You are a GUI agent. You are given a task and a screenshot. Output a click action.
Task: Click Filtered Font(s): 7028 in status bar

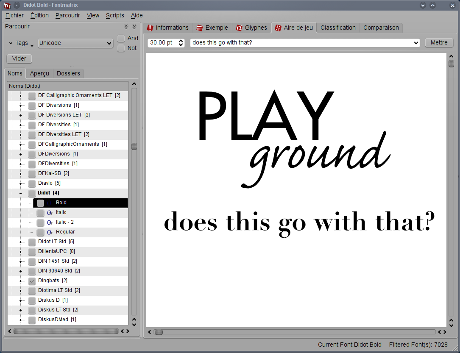418,345
